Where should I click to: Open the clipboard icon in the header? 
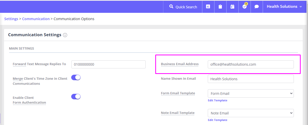click(x=220, y=7)
